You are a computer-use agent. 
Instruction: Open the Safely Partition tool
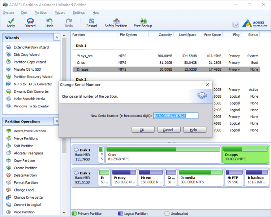click(116, 23)
